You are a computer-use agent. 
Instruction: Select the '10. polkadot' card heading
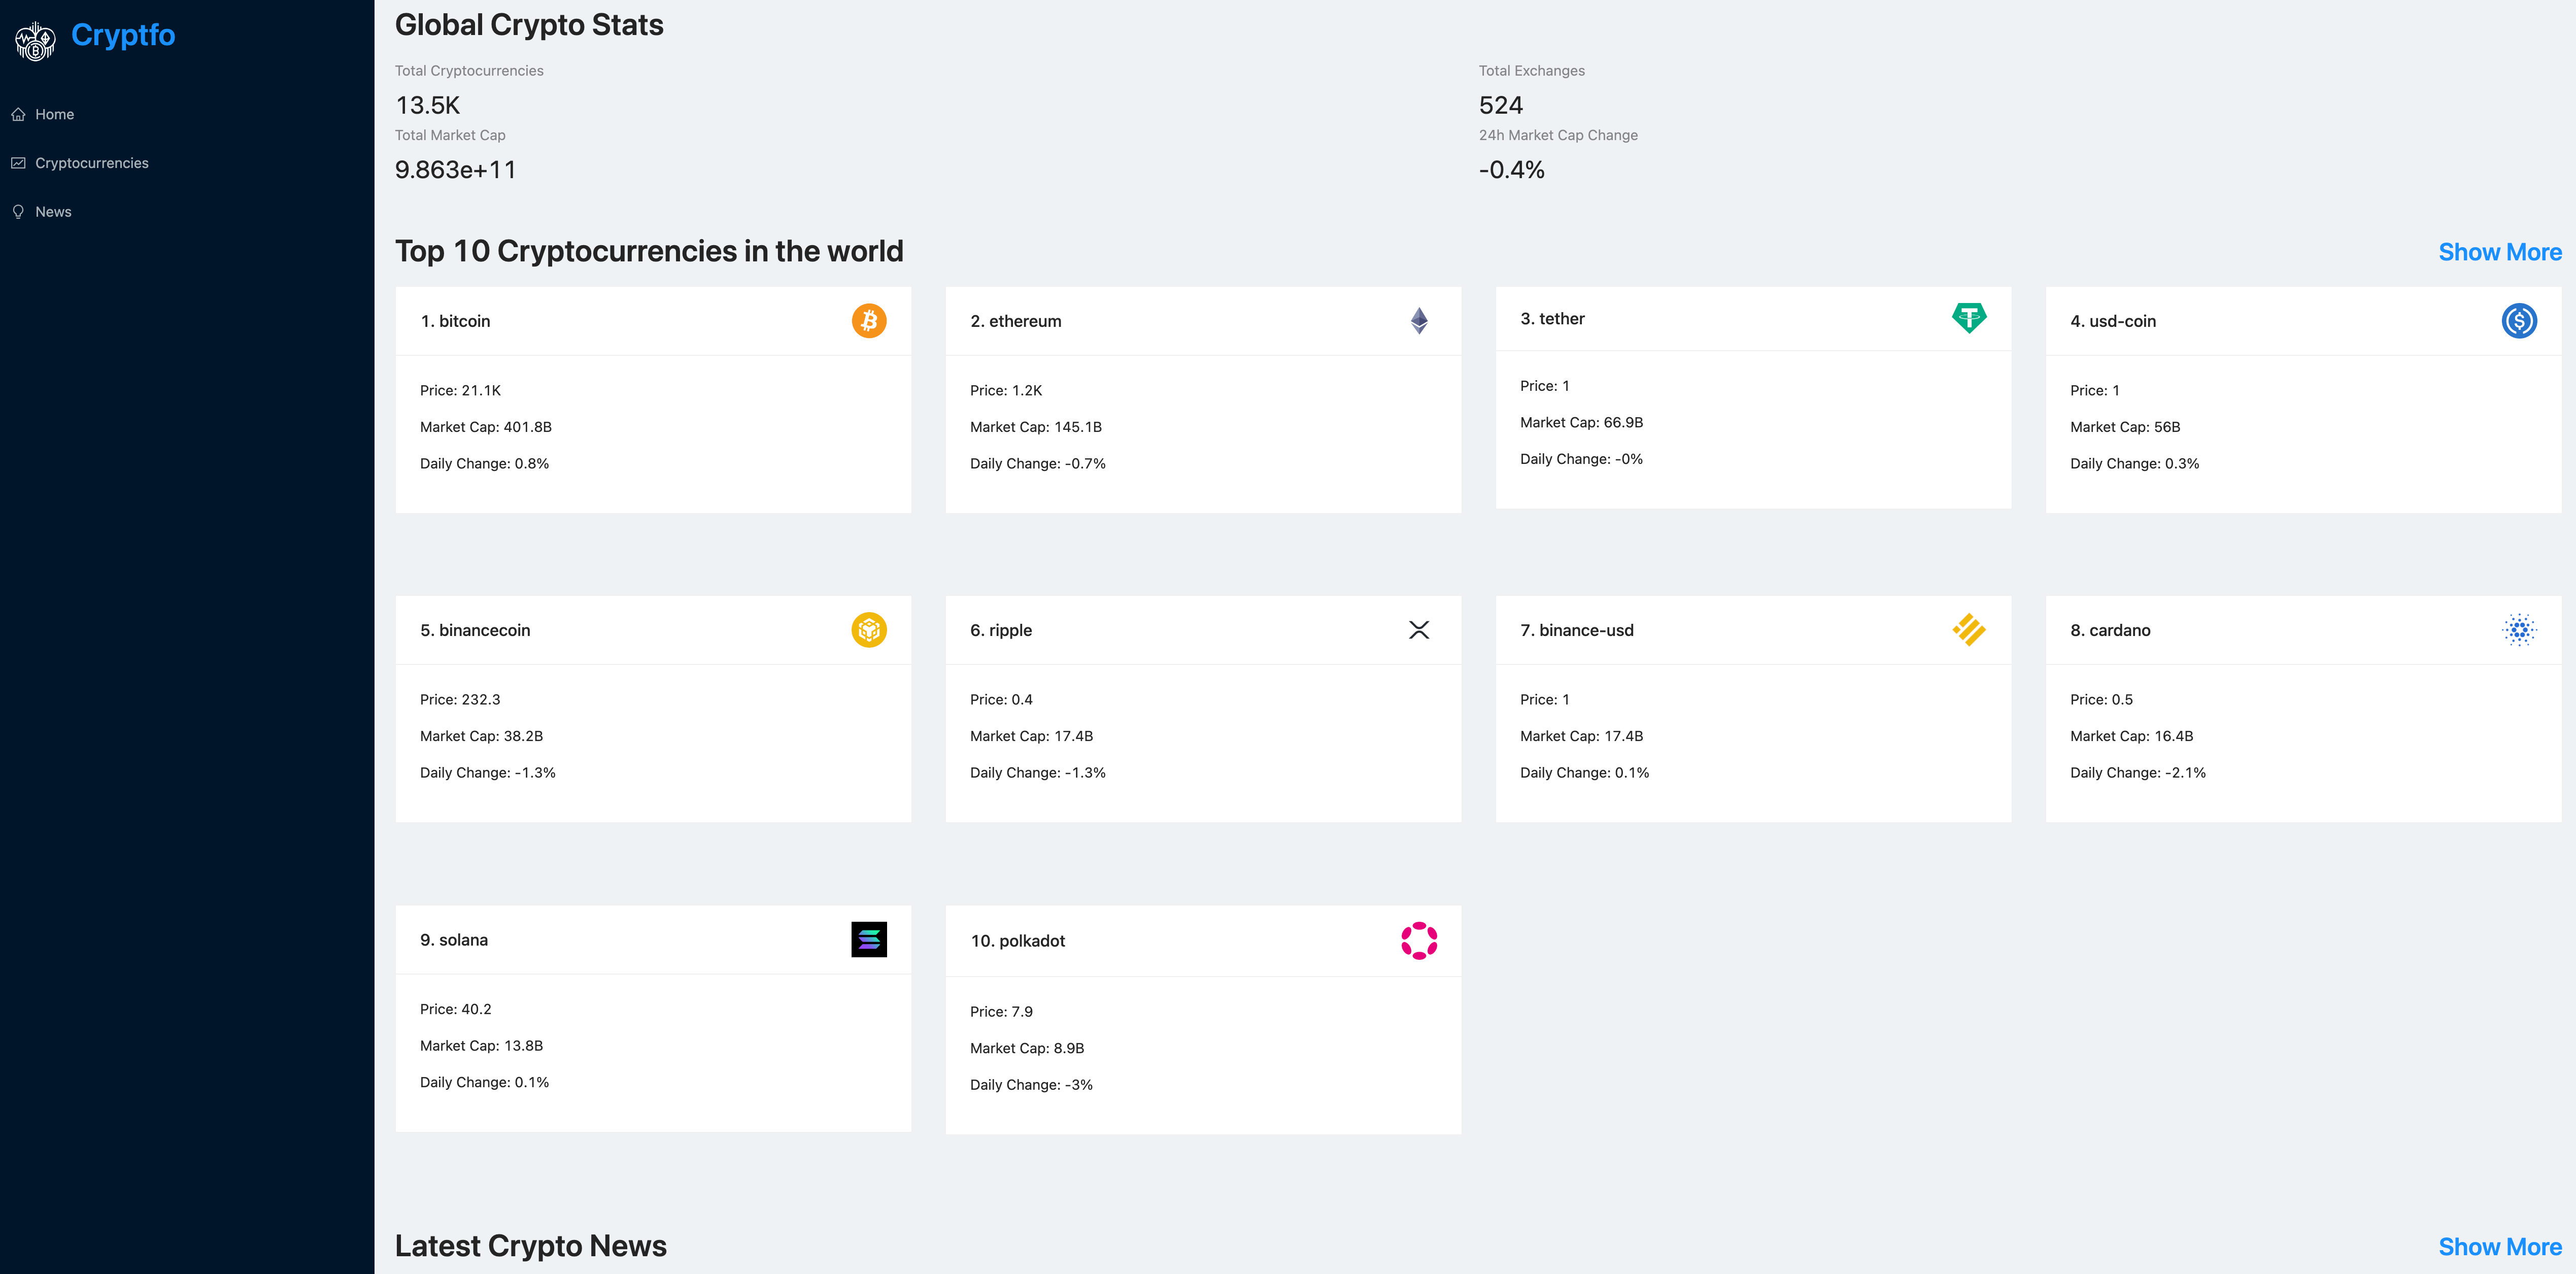(x=1017, y=941)
